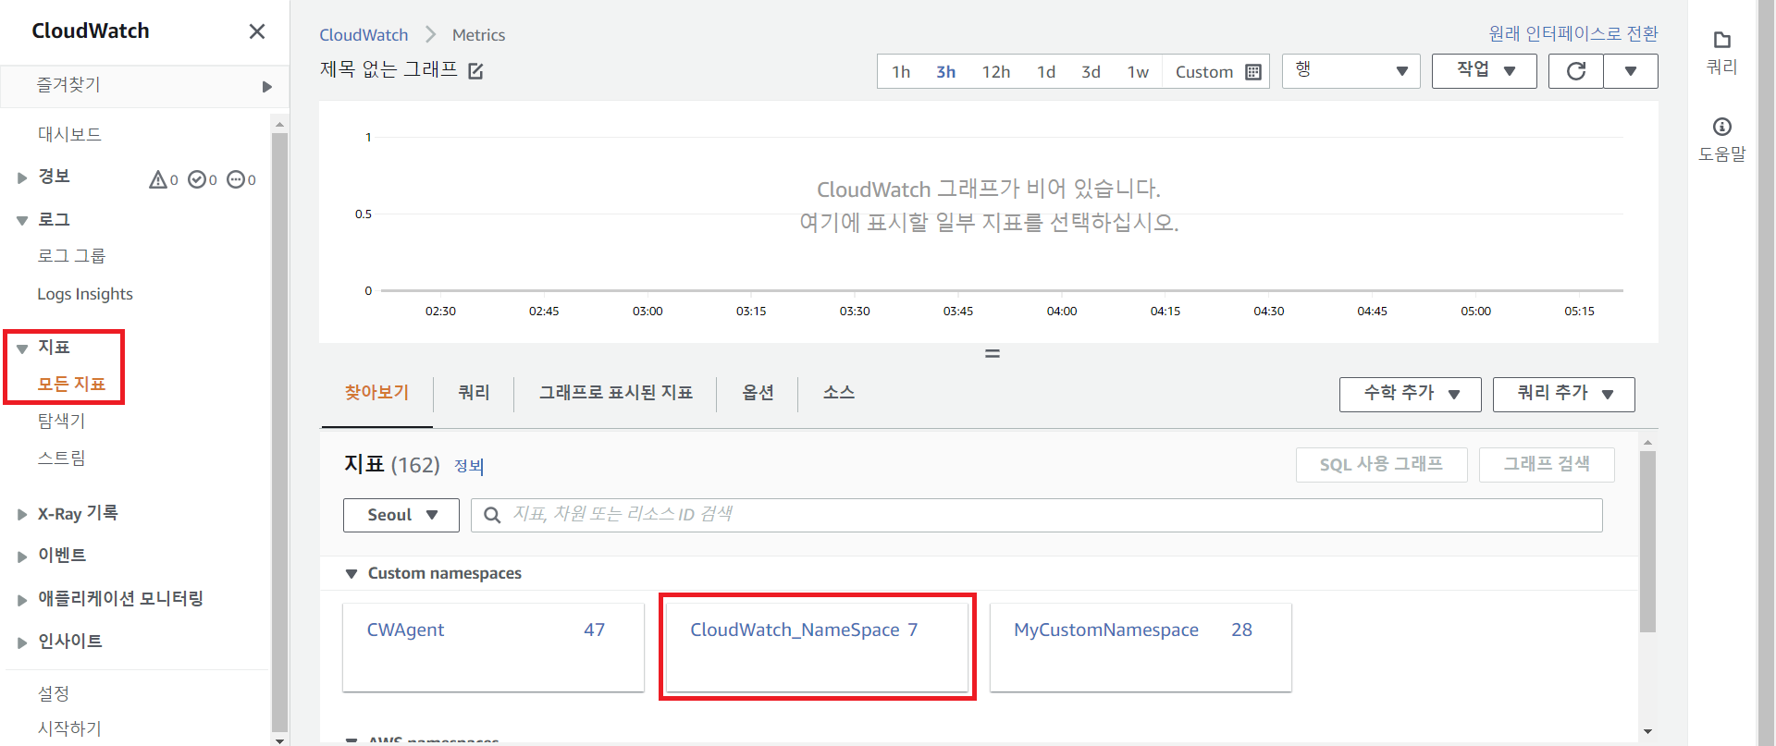The image size is (1776, 746).
Task: Select the 1w time range
Action: pyautogui.click(x=1138, y=72)
